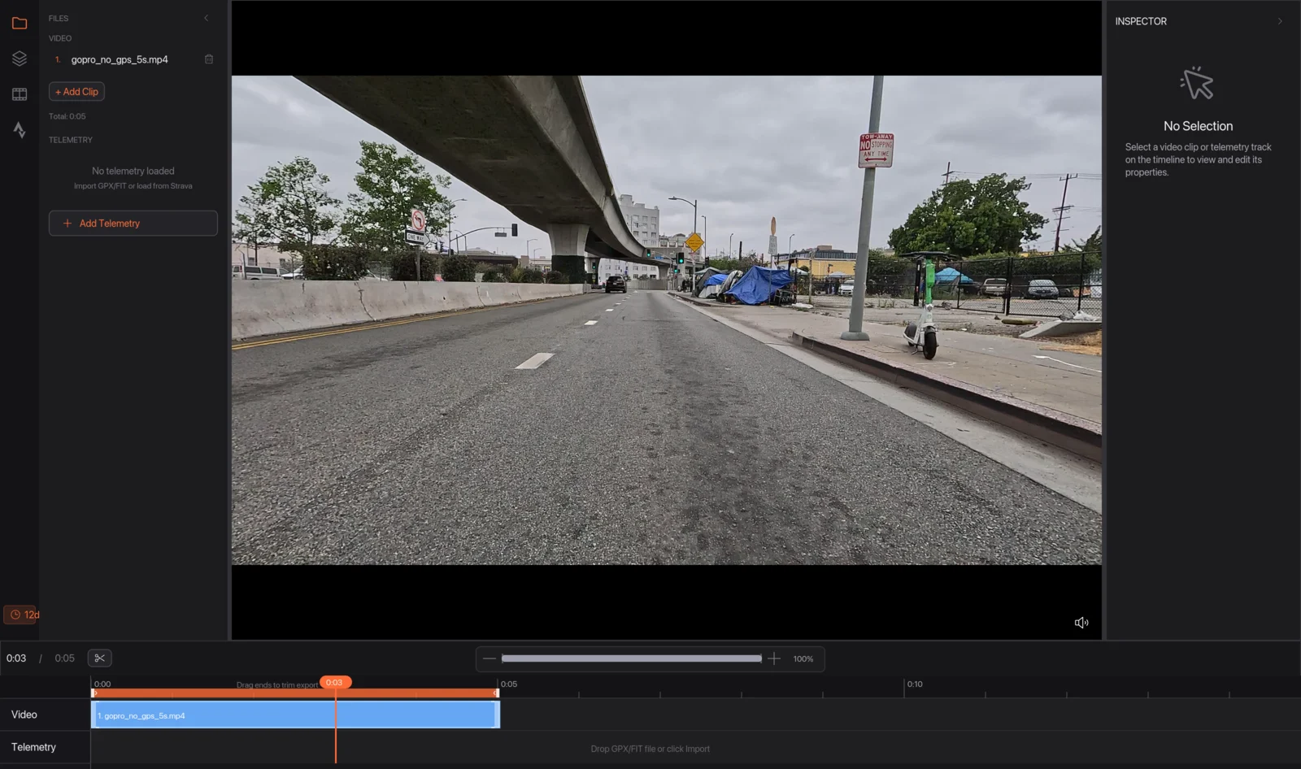Image resolution: width=1301 pixels, height=769 pixels.
Task: Open the layout grid sidebar icon
Action: [x=20, y=94]
